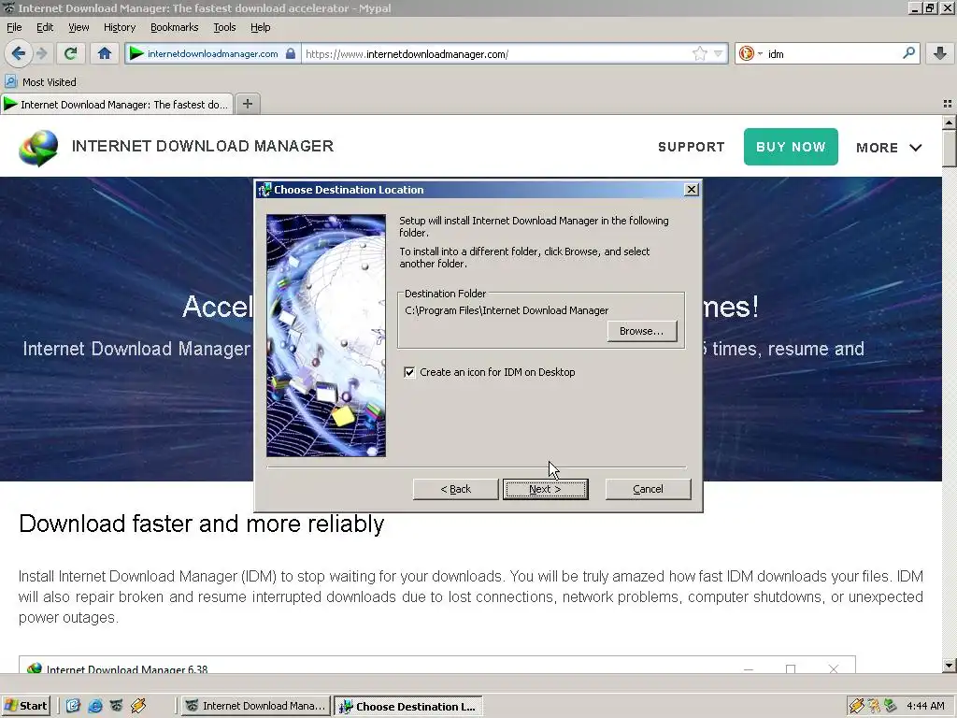The width and height of the screenshot is (957, 718).
Task: Click the 4:44 AM clock
Action: tap(925, 706)
